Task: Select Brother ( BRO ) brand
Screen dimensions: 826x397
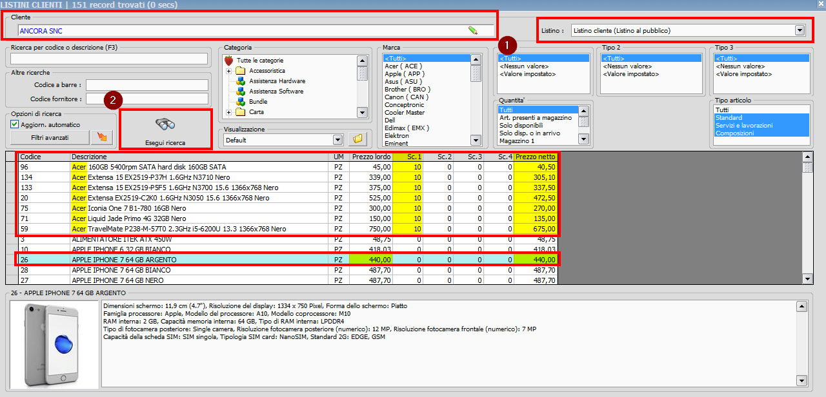Action: point(407,89)
